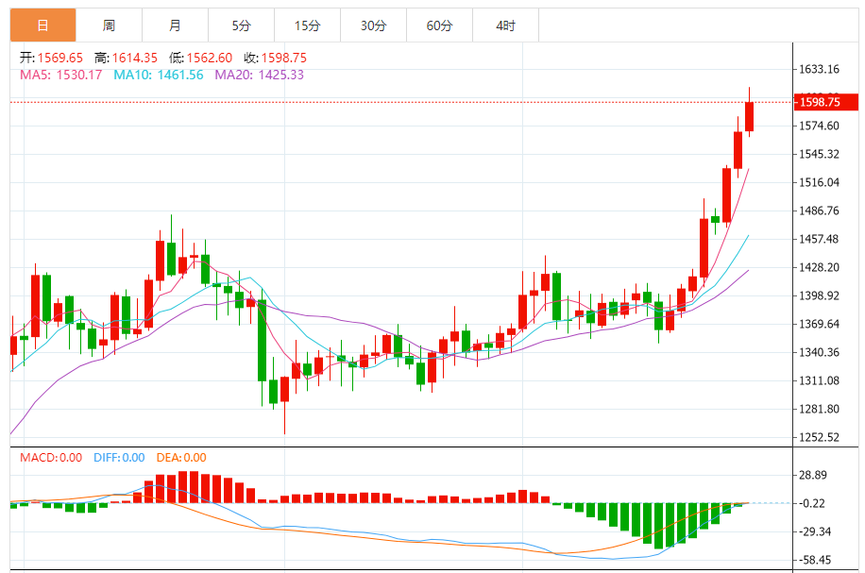Click the red 1598.75 current price label
This screenshot has height=573, width=865.
[826, 102]
